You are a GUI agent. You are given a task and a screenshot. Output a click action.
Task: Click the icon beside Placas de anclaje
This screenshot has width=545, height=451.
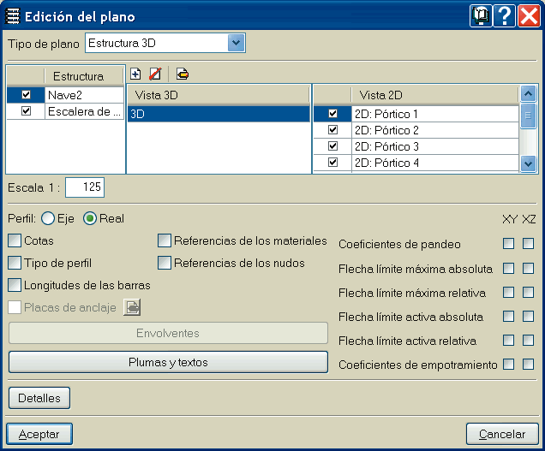point(132,307)
